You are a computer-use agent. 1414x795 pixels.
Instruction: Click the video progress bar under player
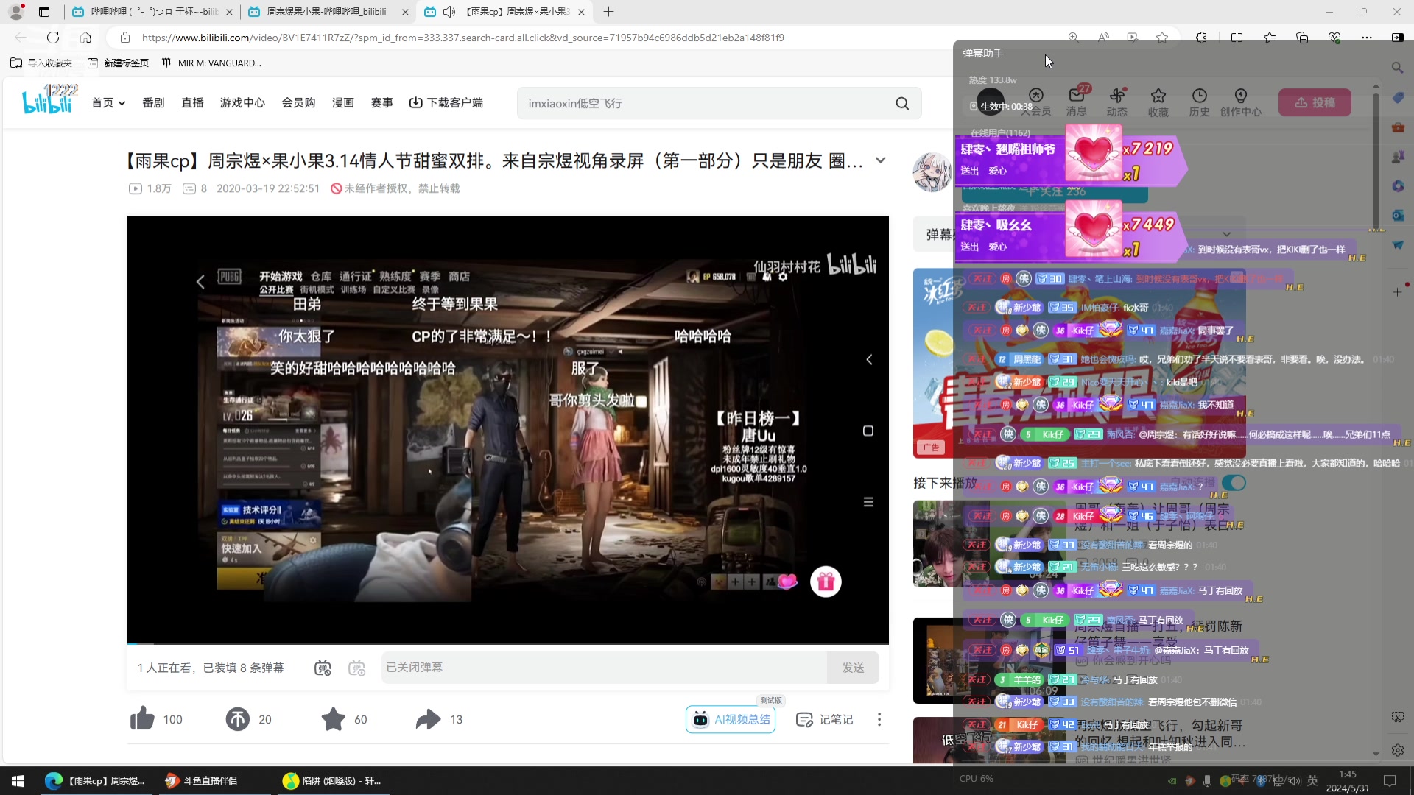pyautogui.click(x=507, y=643)
